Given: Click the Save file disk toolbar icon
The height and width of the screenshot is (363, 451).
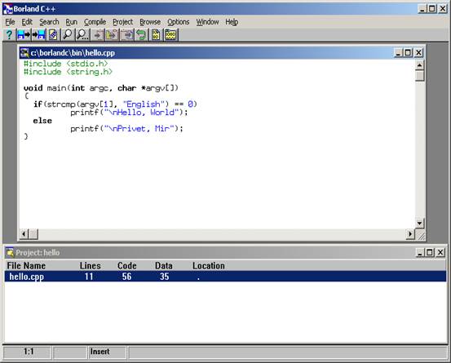Looking at the screenshot, I should (38, 35).
